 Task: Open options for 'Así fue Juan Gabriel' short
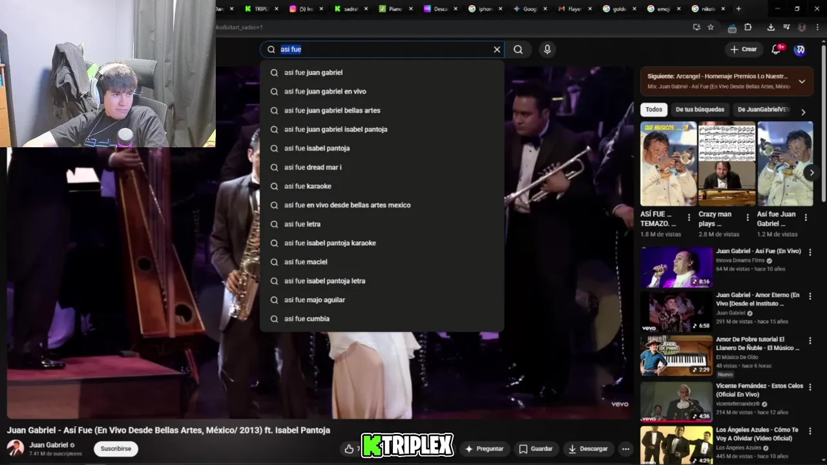(806, 218)
